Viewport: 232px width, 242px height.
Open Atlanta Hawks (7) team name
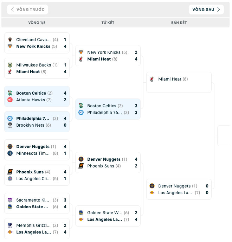coord(34,100)
